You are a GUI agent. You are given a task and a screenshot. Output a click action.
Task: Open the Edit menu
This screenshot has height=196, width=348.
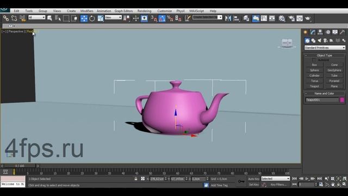click(16, 11)
